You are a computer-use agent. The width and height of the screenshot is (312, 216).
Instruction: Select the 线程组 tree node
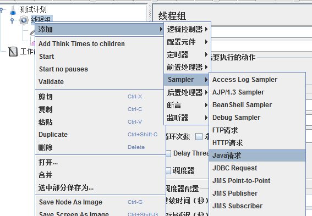click(42, 19)
